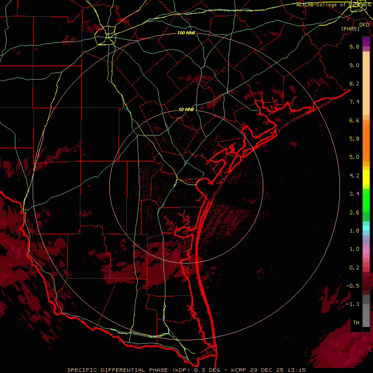373x373 pixels.
Task: Select the 9.8 value on the scale
Action: coord(354,46)
